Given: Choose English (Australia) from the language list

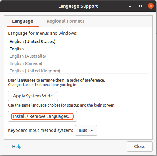Looking at the screenshot, I should click(78, 56).
